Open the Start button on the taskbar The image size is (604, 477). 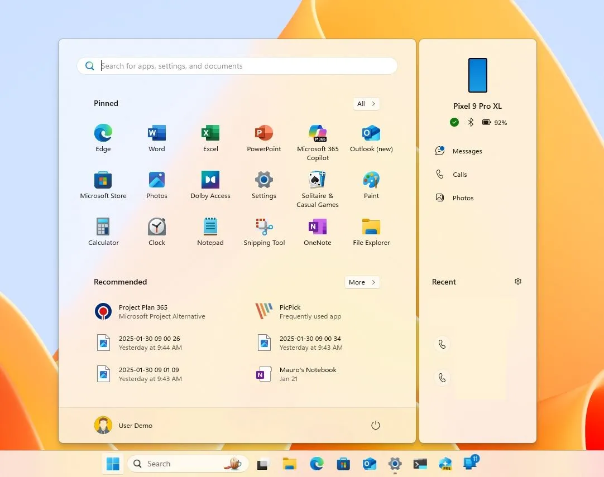pyautogui.click(x=112, y=464)
